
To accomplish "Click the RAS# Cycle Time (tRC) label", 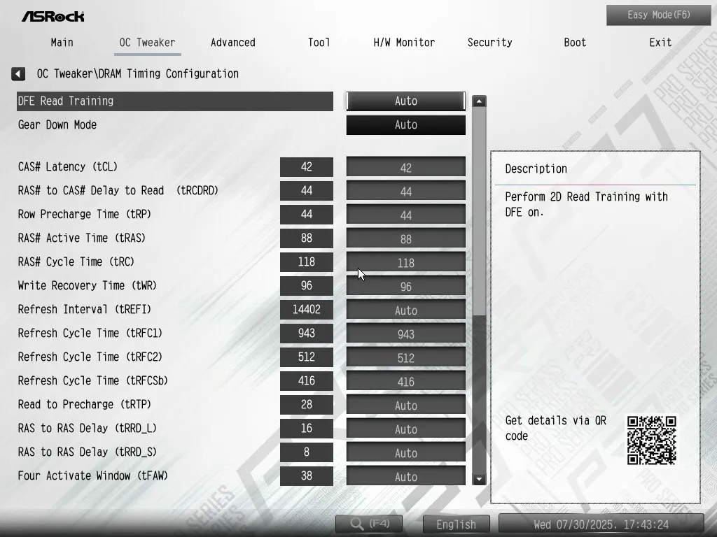I will click(76, 262).
